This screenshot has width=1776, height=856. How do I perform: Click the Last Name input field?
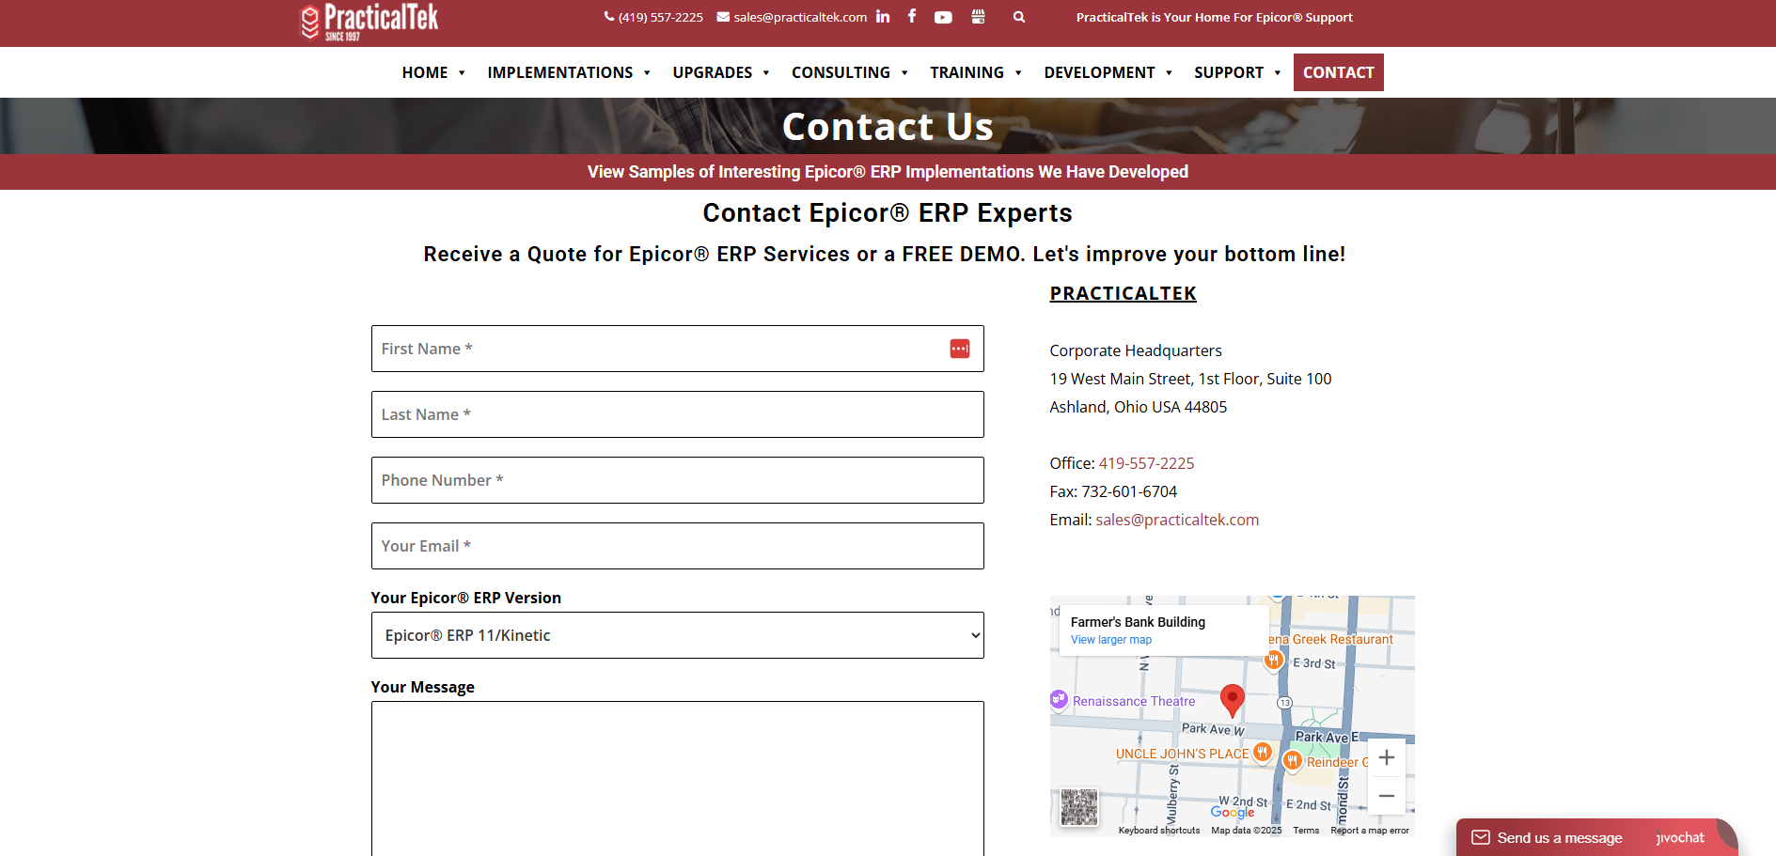pyautogui.click(x=677, y=414)
